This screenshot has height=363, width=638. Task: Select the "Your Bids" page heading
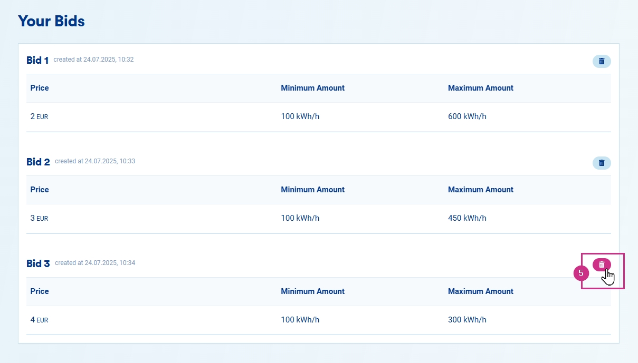point(51,21)
